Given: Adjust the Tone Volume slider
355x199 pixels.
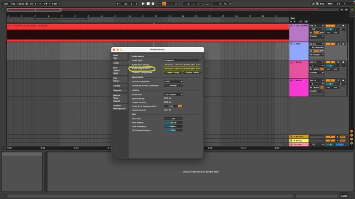Looking at the screenshot, I should tap(173, 123).
